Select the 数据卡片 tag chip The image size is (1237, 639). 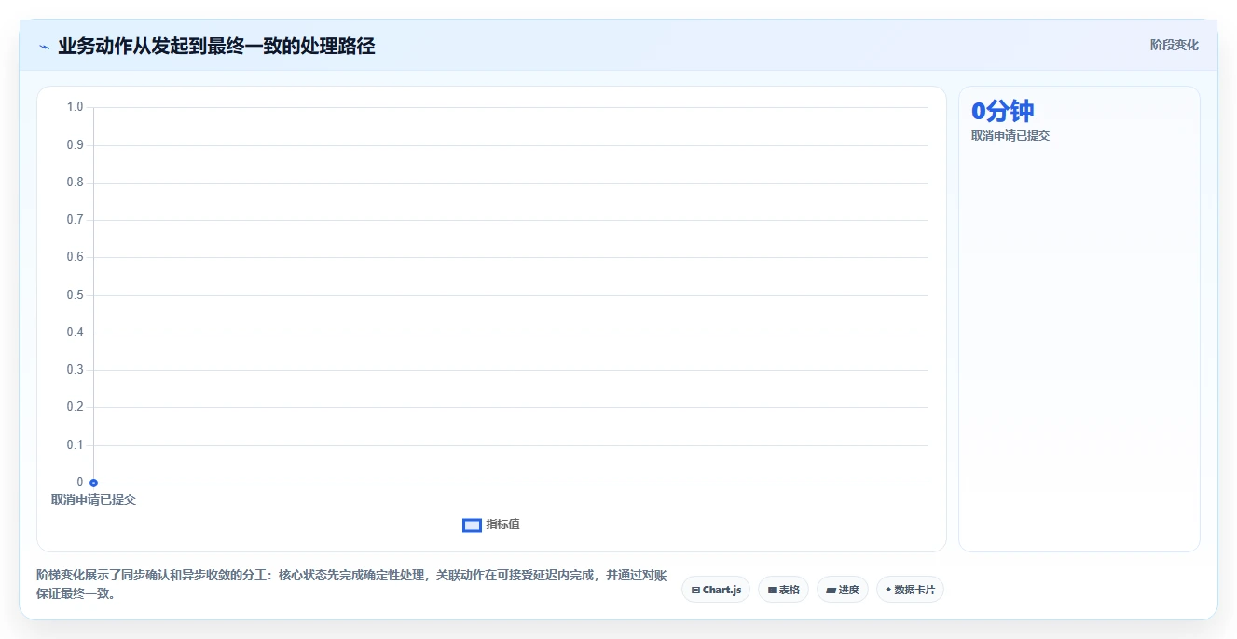pos(910,590)
